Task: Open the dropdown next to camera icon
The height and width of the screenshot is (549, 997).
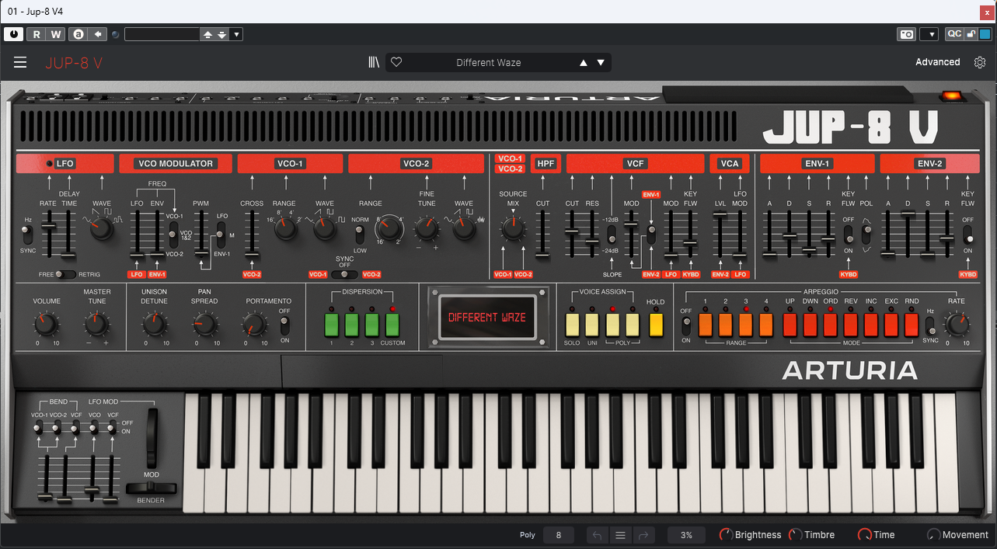Action: pos(929,34)
